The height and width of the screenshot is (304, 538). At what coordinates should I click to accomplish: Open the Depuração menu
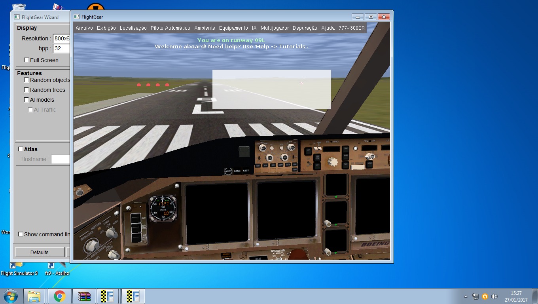(x=305, y=28)
